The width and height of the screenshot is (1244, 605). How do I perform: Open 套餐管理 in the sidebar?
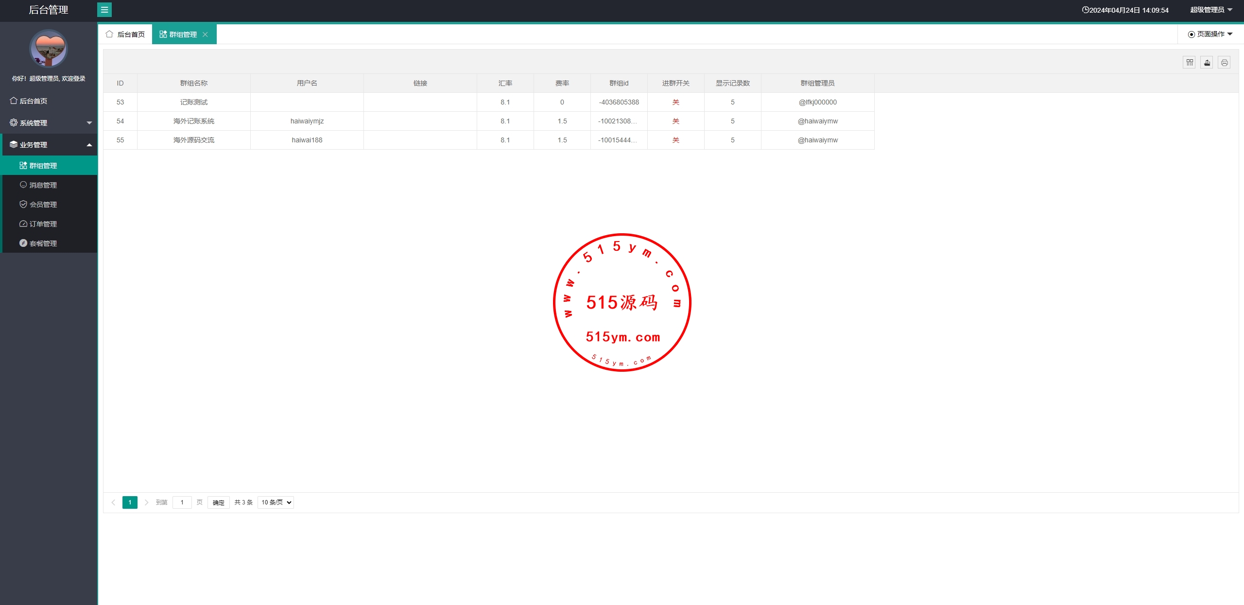[43, 243]
